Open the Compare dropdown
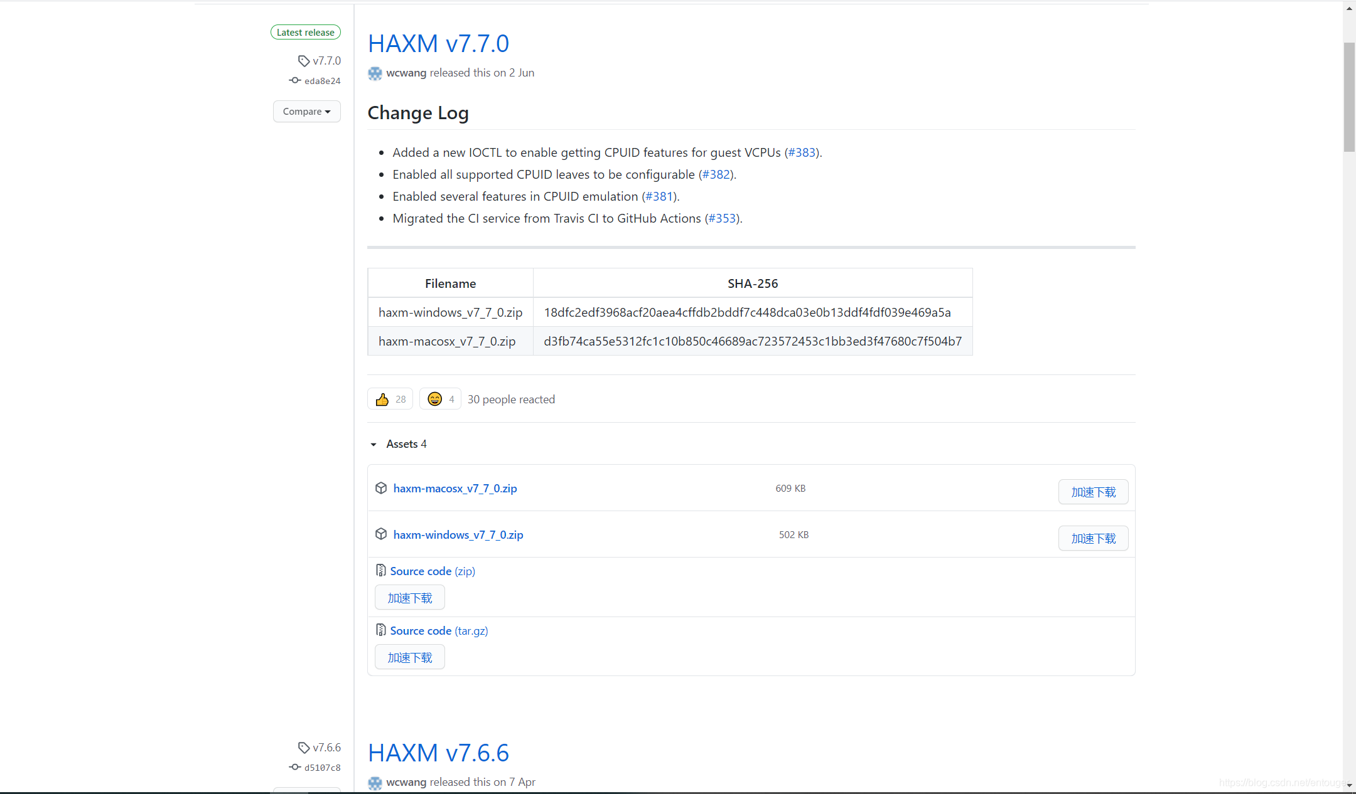The image size is (1356, 794). click(306, 112)
